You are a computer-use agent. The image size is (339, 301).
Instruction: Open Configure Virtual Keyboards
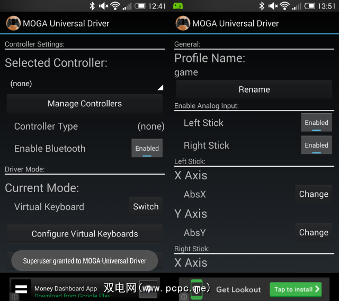coord(85,234)
